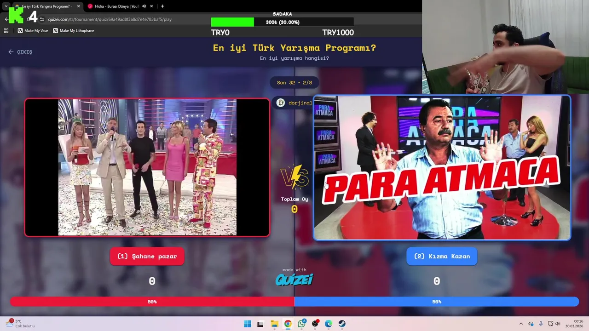Open Microsoft Edge from the taskbar
This screenshot has width=589, height=331.
pyautogui.click(x=329, y=324)
